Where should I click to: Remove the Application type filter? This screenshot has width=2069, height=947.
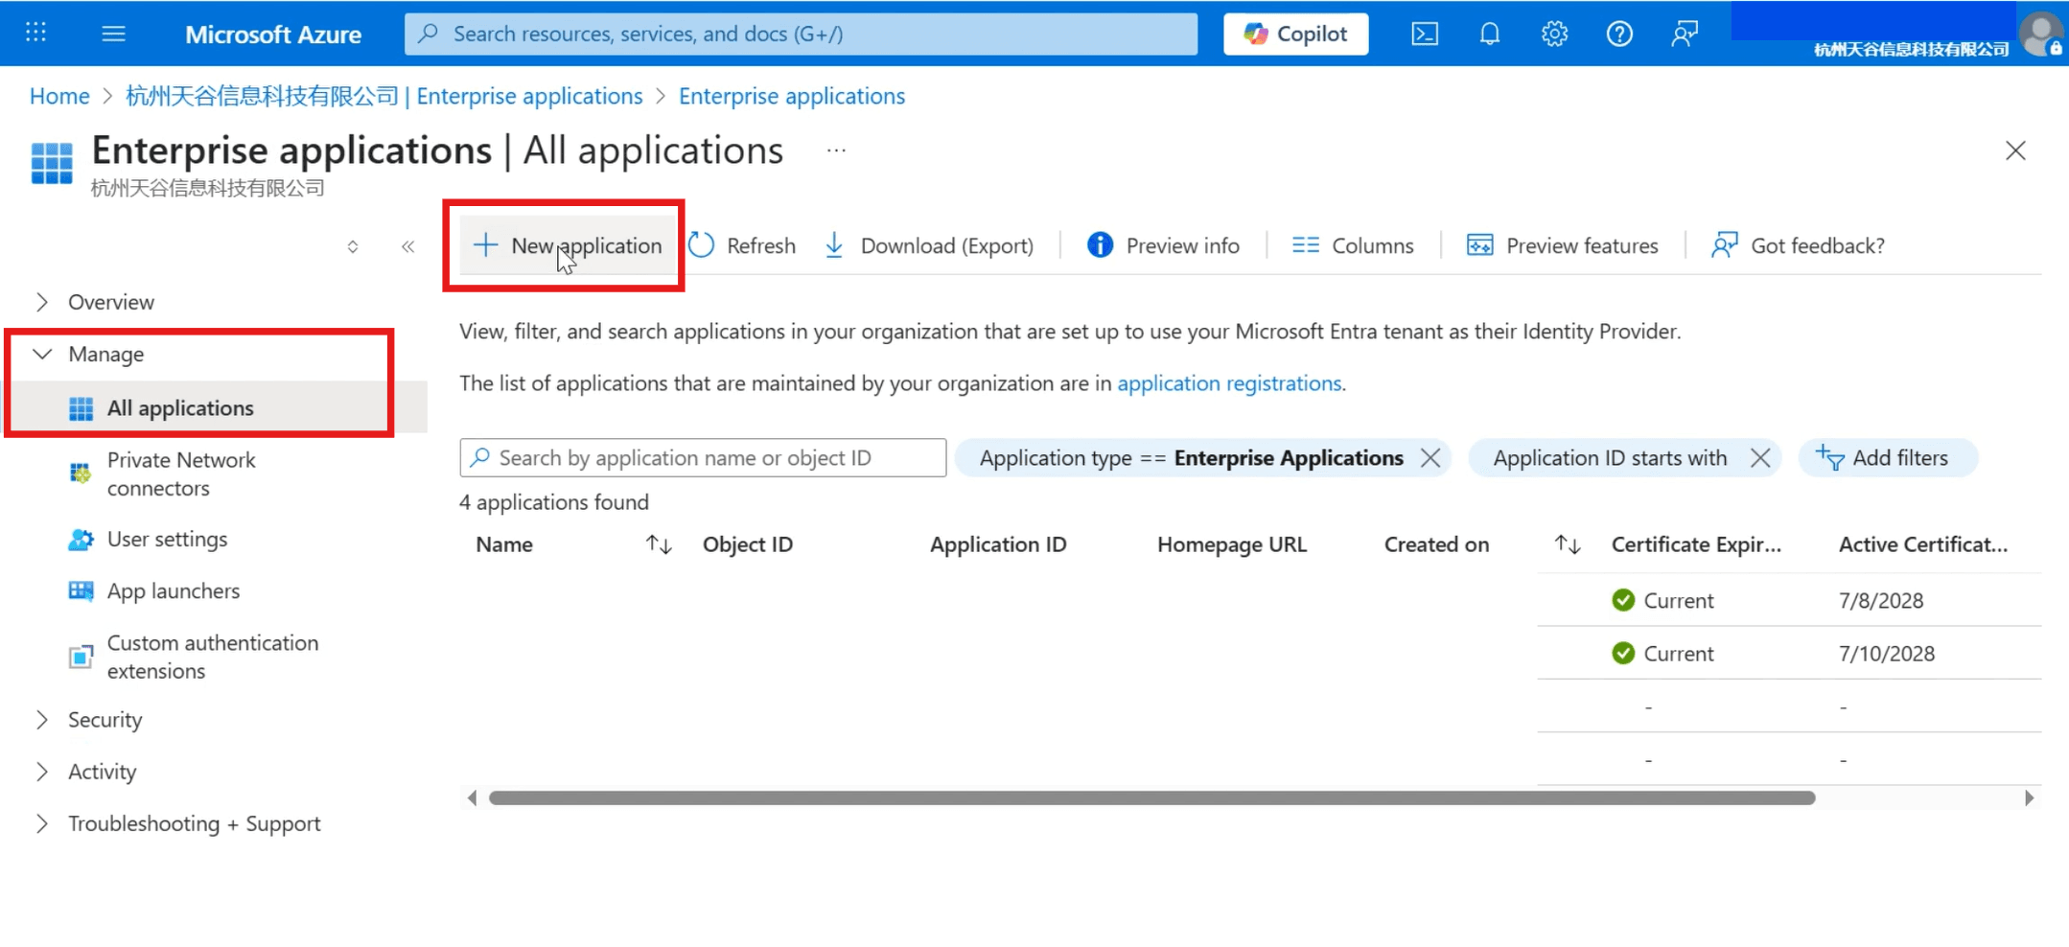(1430, 458)
